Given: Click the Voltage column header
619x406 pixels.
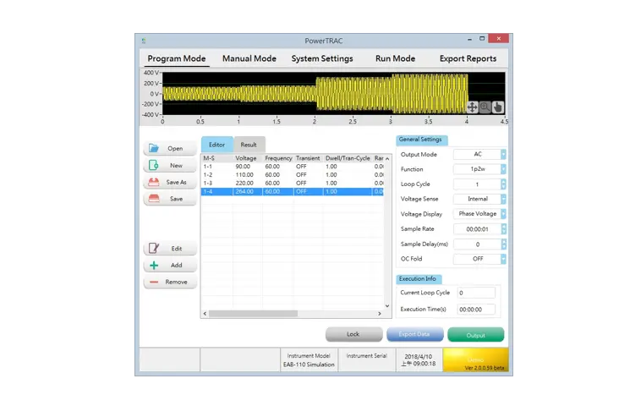Looking at the screenshot, I should [x=246, y=158].
